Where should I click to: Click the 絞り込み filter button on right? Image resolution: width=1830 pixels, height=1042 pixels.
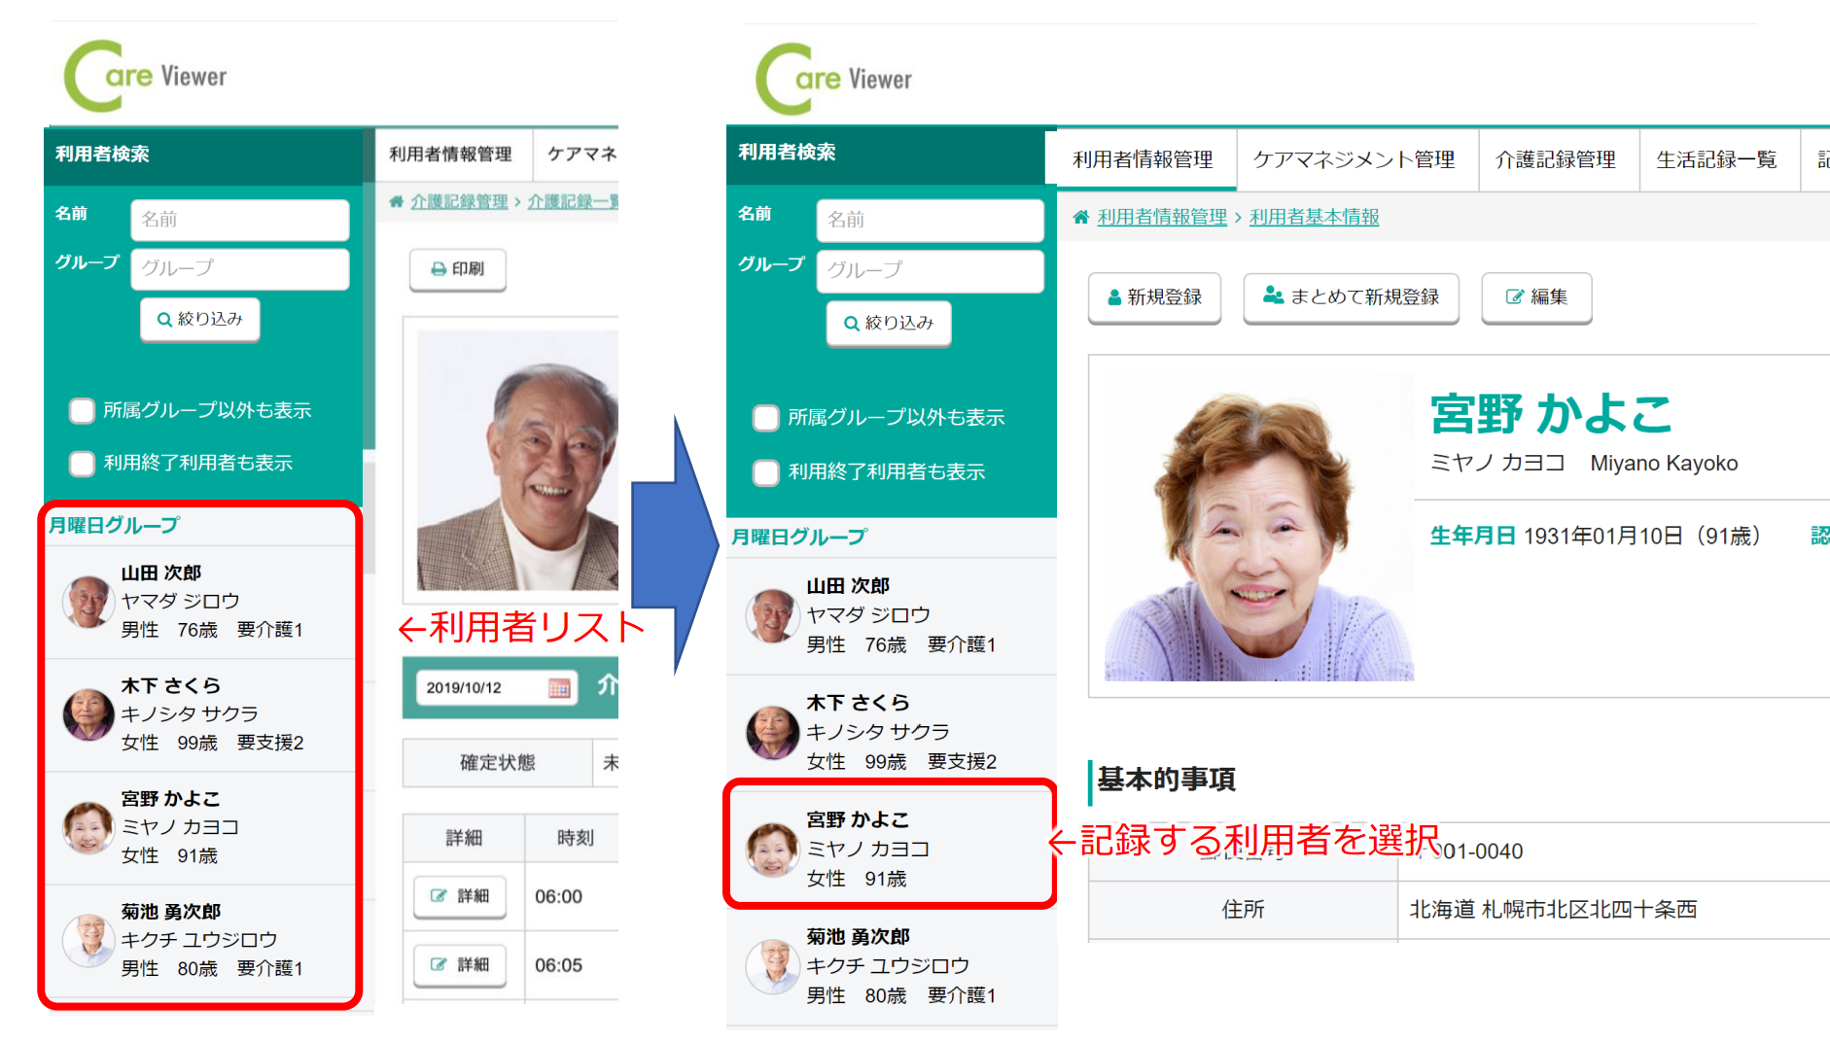889,323
